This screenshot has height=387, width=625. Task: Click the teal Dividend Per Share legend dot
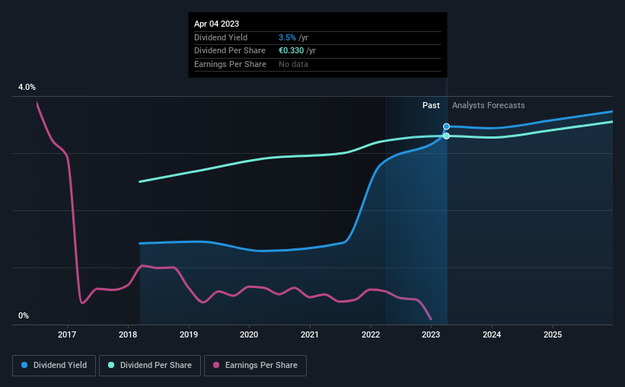(x=111, y=365)
